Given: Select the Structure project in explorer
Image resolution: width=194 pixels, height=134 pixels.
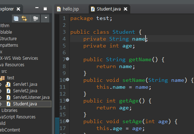Looking at the screenshot, I should [8, 39].
